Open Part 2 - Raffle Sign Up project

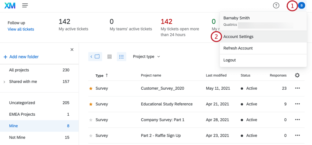161,135
